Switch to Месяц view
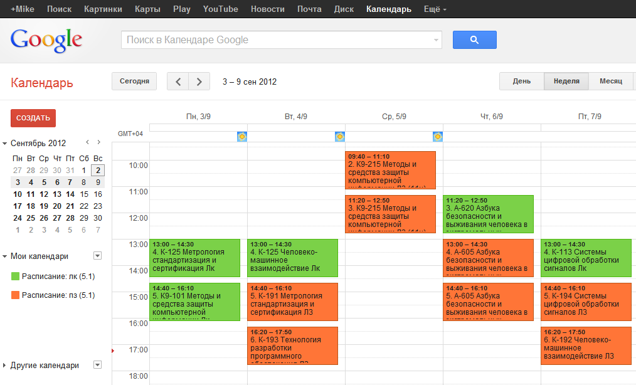 pyautogui.click(x=610, y=82)
